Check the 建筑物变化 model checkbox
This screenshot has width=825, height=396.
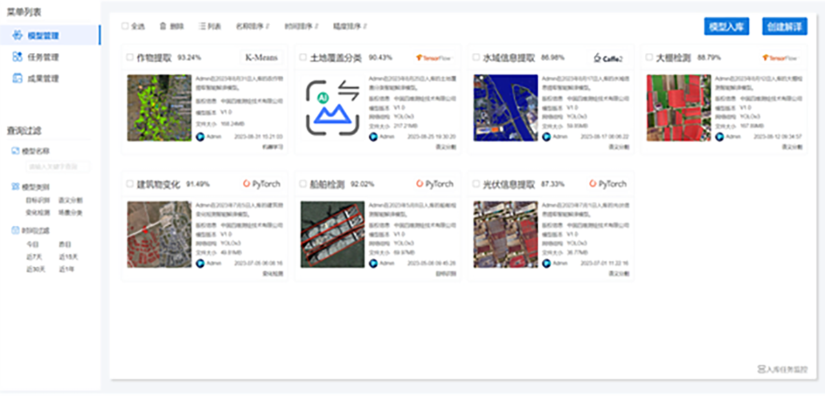click(131, 184)
